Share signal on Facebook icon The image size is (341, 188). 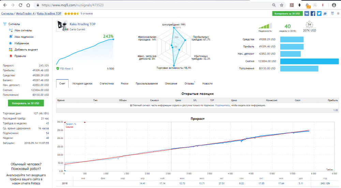(x=313, y=14)
